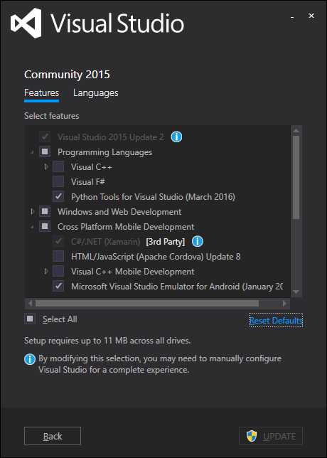This screenshot has height=458, width=327.
Task: Collapse Cross Platform Mobile Development node
Action: (33, 227)
